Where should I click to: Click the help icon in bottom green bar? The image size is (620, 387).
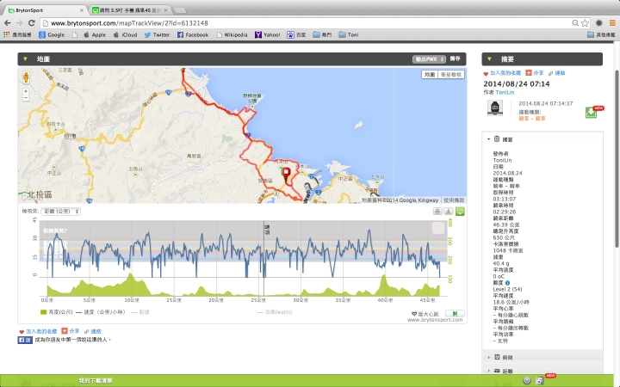pos(527,381)
